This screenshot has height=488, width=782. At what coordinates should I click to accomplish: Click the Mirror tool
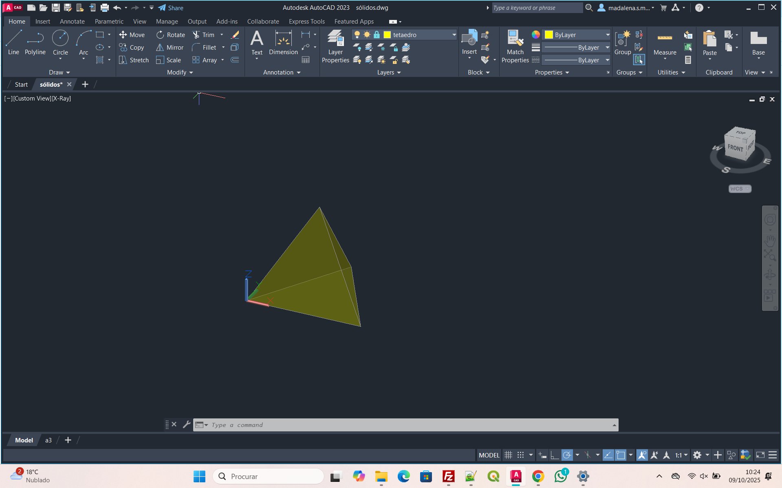coord(170,48)
